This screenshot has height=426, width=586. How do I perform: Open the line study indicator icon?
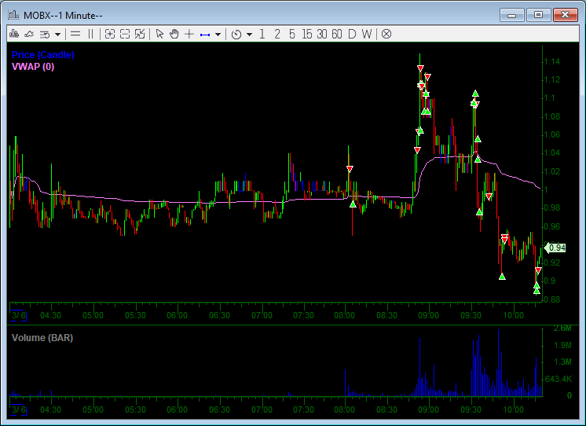(x=29, y=34)
